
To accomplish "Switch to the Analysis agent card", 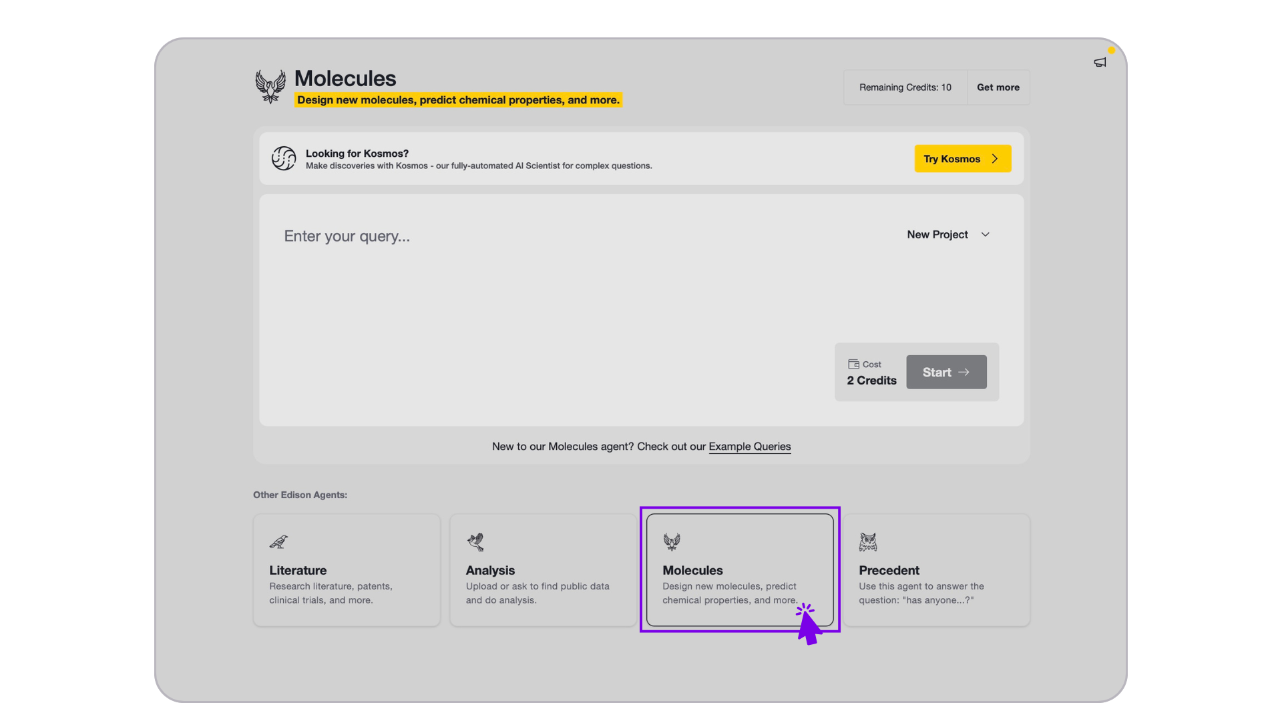I will (x=543, y=569).
